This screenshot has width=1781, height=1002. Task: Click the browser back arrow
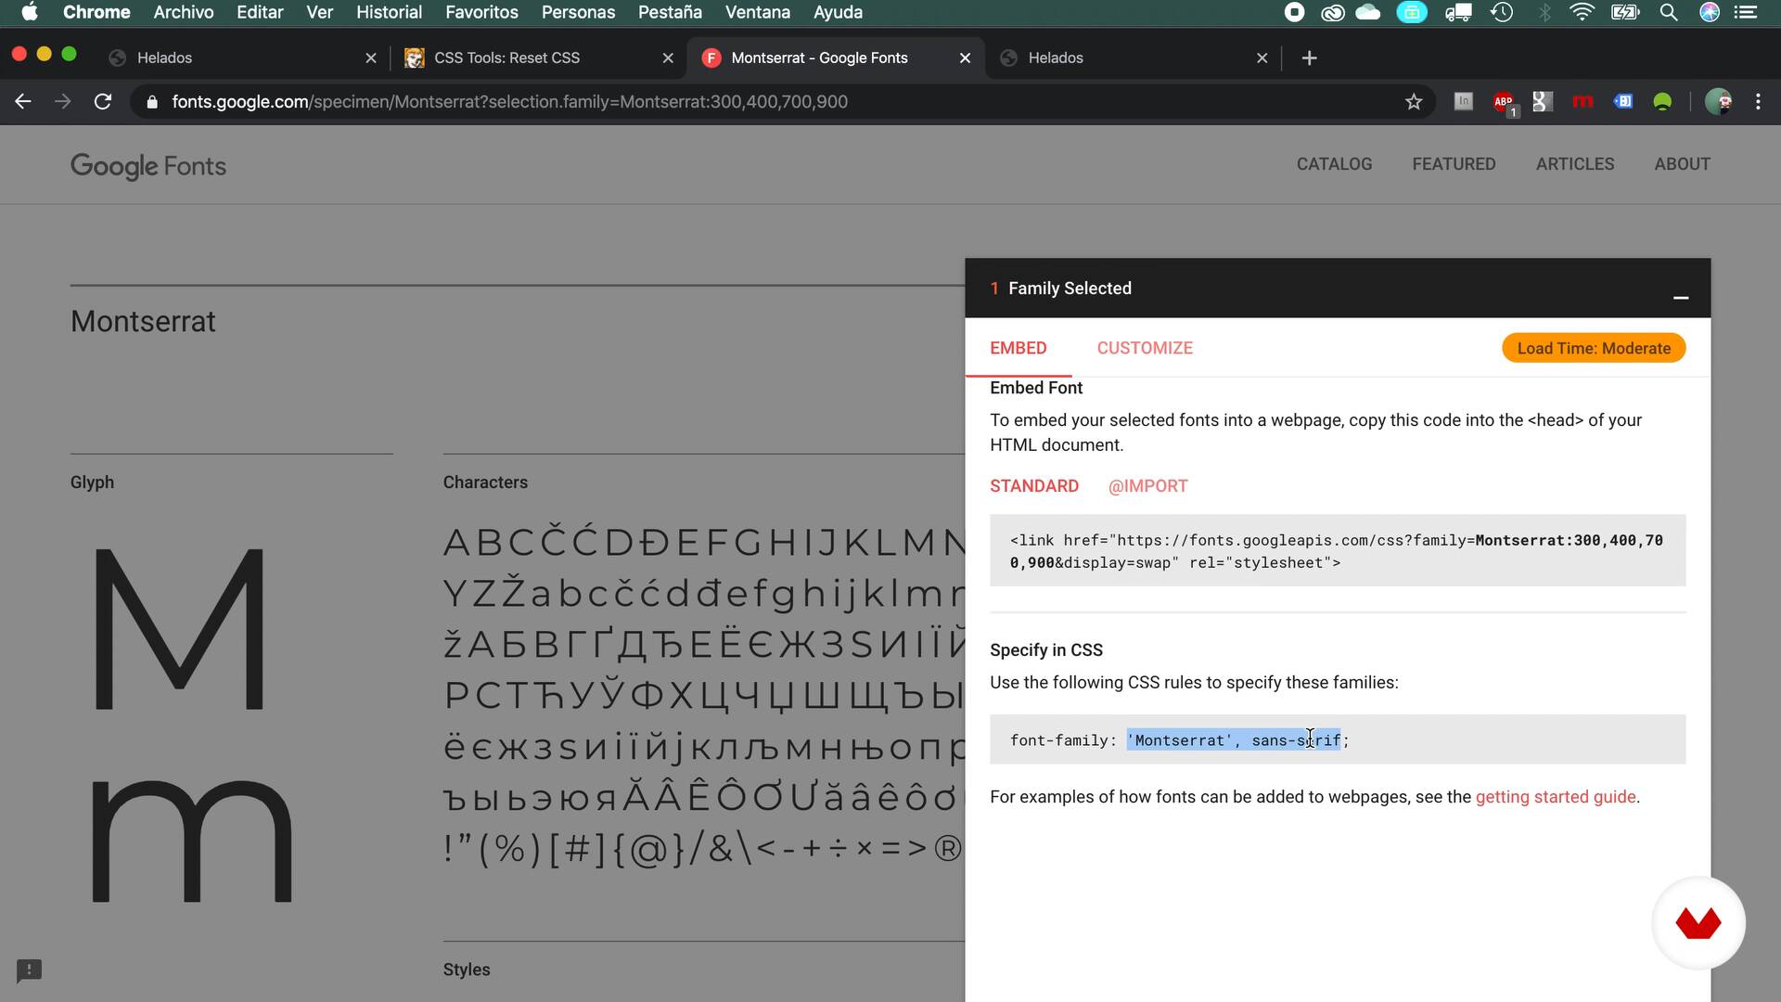pos(23,102)
